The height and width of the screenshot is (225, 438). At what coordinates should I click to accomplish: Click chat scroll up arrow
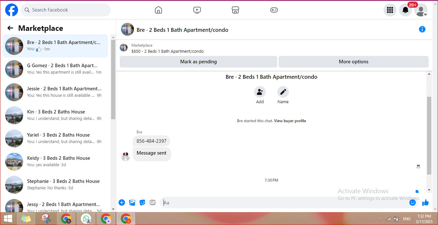click(x=429, y=74)
